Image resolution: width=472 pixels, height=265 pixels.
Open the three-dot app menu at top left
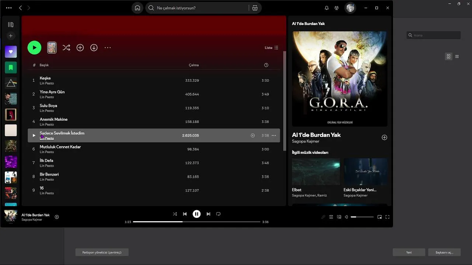9,8
